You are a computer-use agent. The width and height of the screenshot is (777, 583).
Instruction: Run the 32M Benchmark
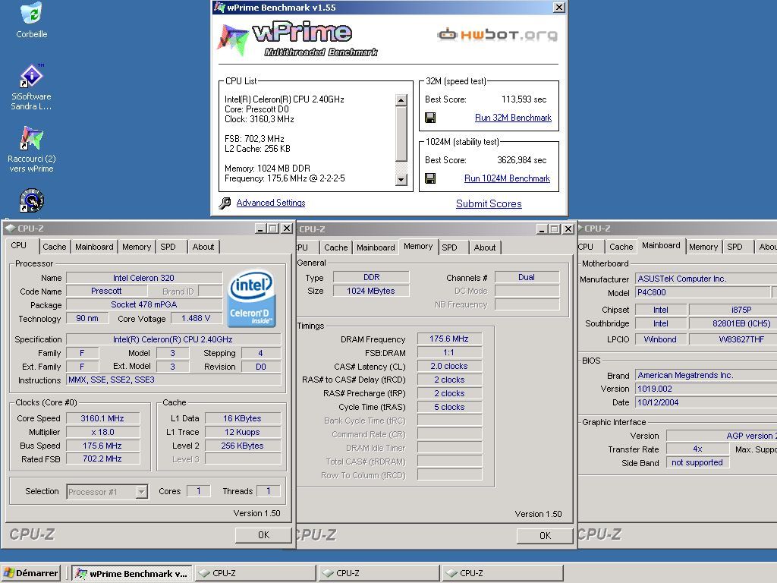[513, 118]
